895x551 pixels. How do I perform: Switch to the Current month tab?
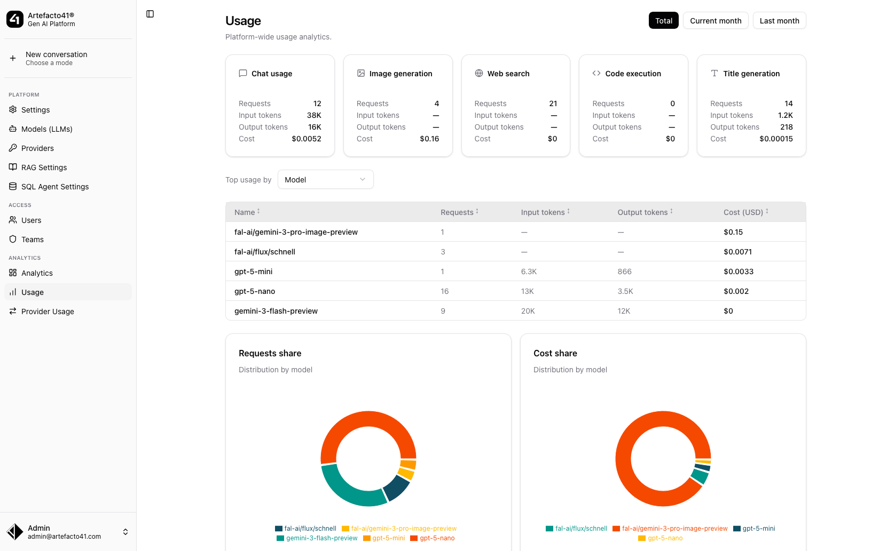pos(715,21)
